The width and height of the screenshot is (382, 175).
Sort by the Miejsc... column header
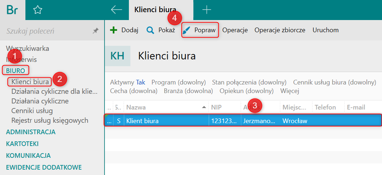296,107
